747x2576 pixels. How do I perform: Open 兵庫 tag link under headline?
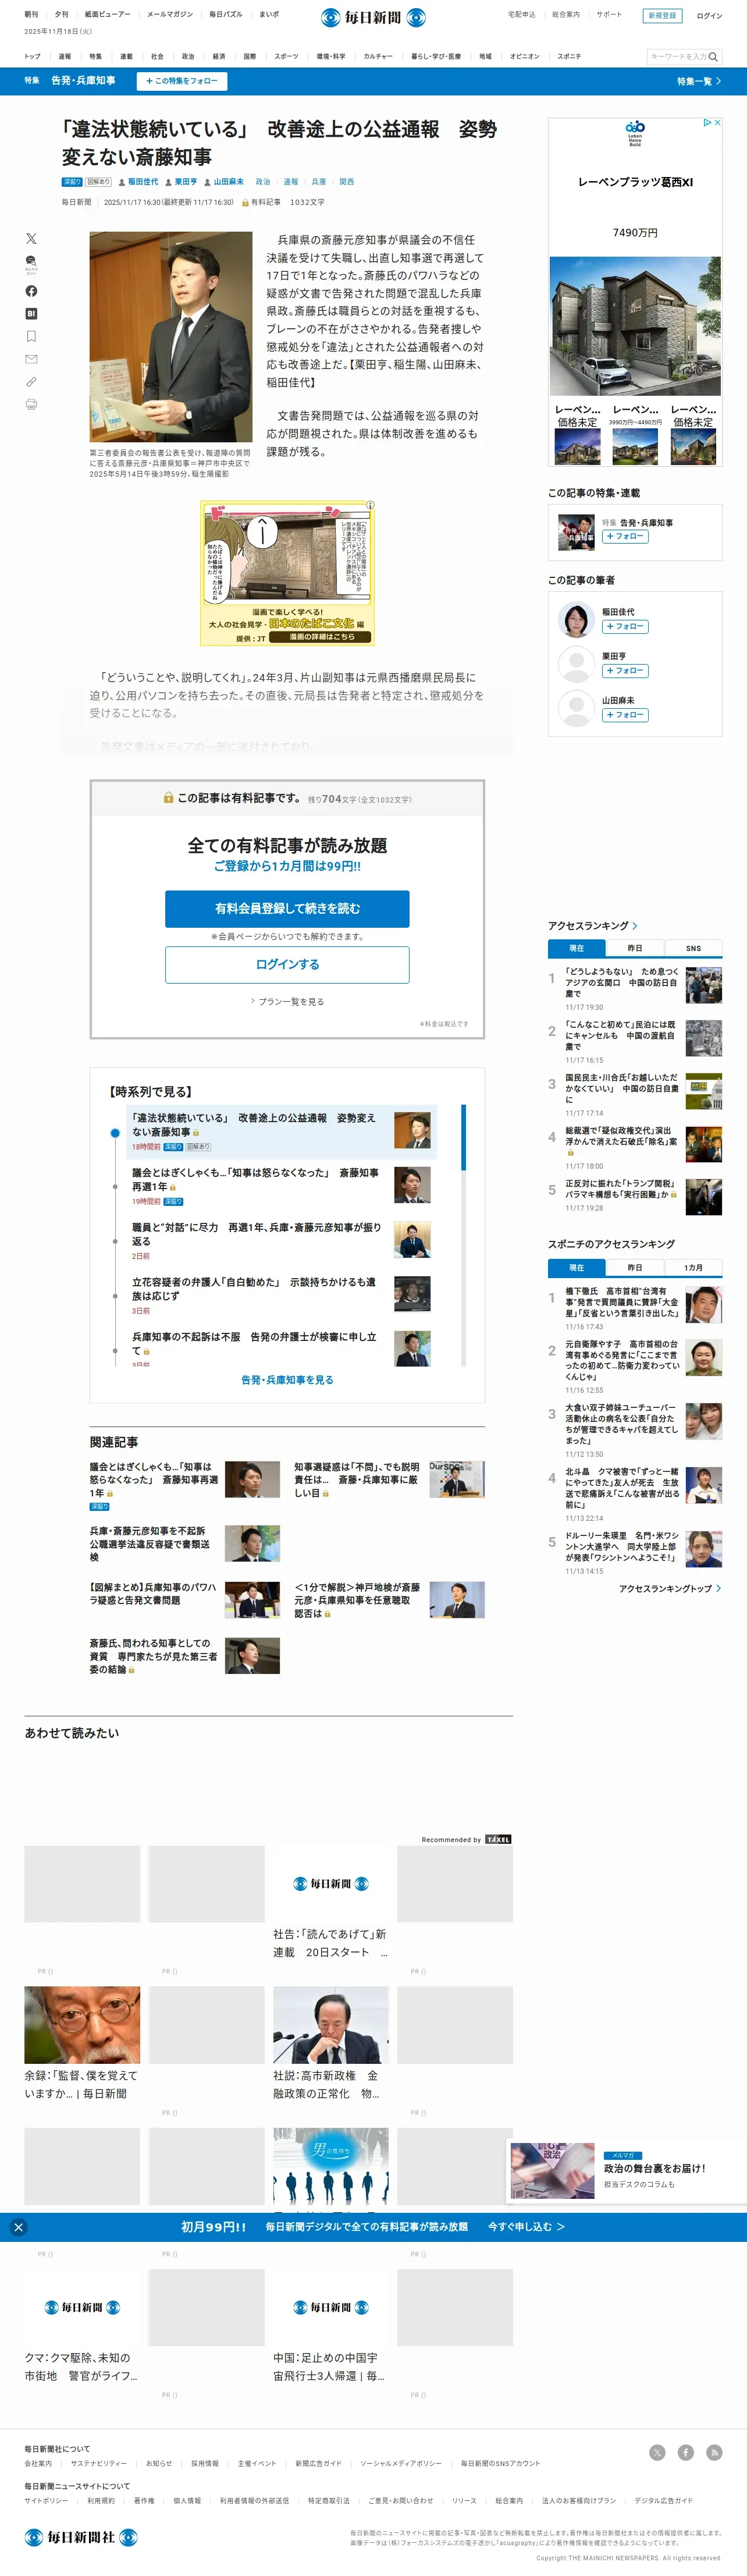click(x=319, y=182)
